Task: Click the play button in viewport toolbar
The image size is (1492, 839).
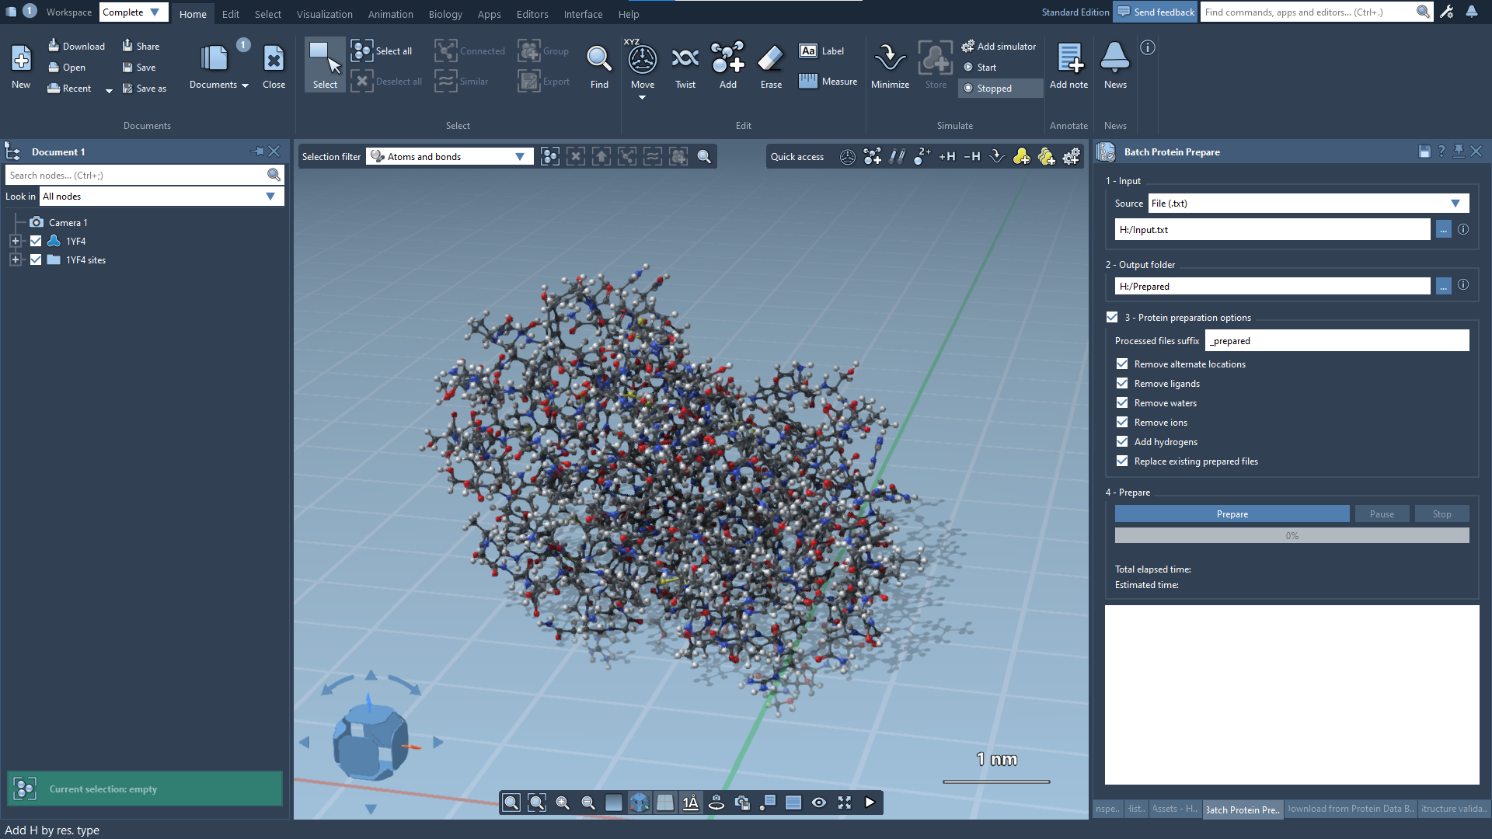Action: (x=870, y=802)
